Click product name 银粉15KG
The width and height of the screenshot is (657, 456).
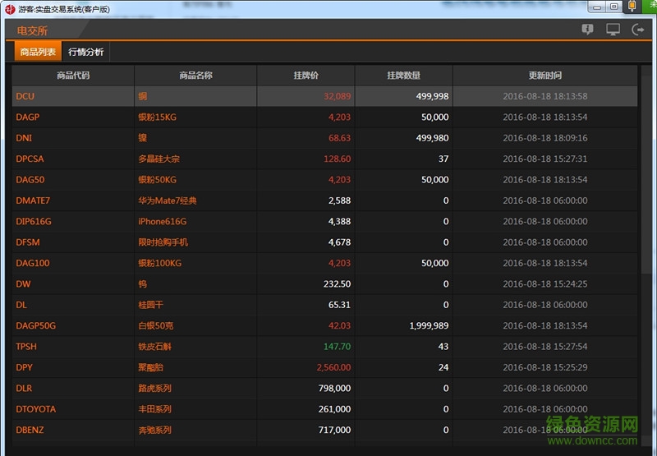click(x=158, y=117)
